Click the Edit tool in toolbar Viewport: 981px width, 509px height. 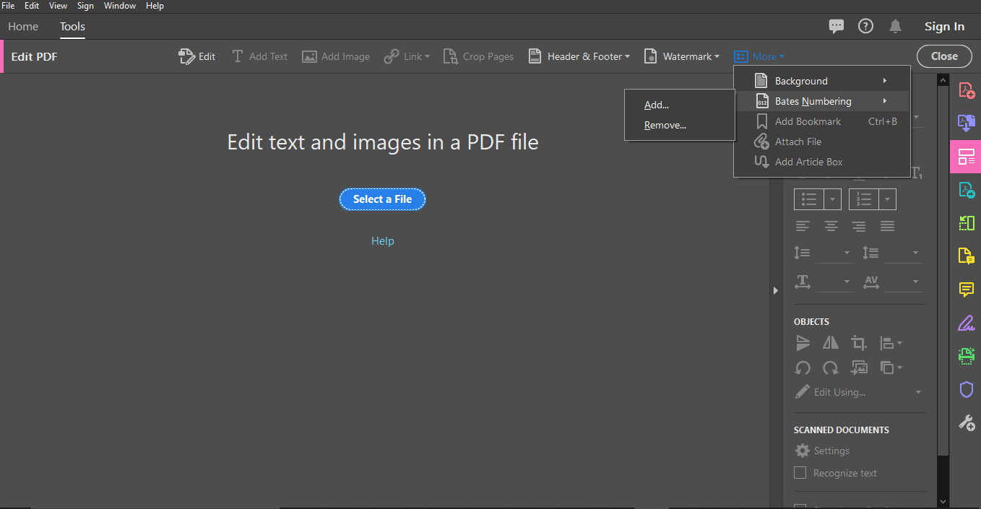[x=196, y=56]
